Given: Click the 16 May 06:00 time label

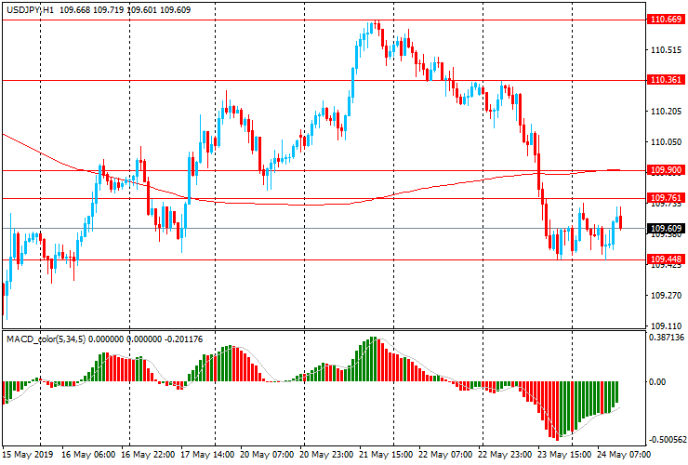Looking at the screenshot, I should (88, 455).
